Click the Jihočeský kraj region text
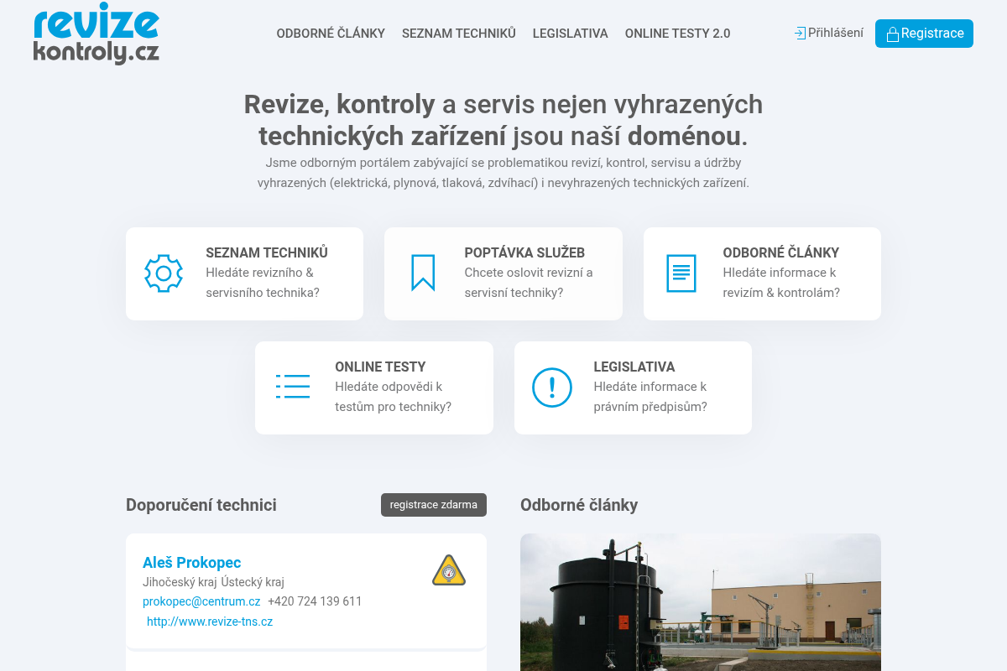This screenshot has height=671, width=1007. pos(180,582)
